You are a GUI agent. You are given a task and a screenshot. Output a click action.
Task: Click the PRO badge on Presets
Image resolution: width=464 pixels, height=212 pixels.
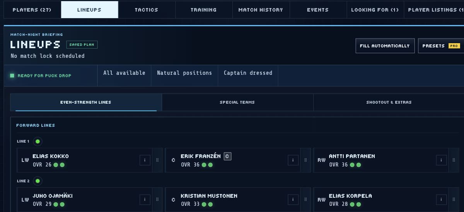454,46
